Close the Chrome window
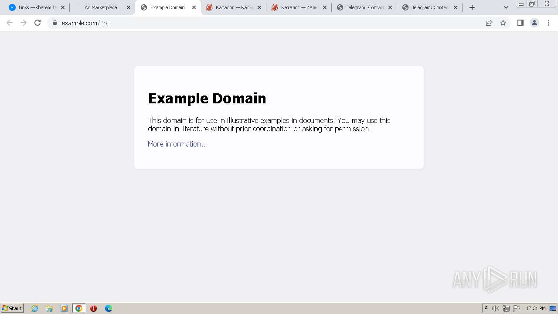 (x=547, y=3)
